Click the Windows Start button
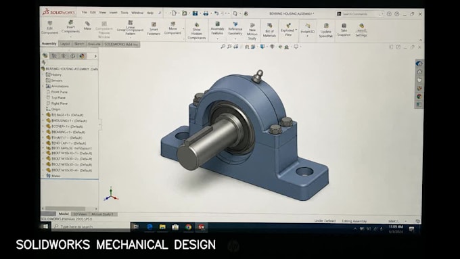 point(45,226)
